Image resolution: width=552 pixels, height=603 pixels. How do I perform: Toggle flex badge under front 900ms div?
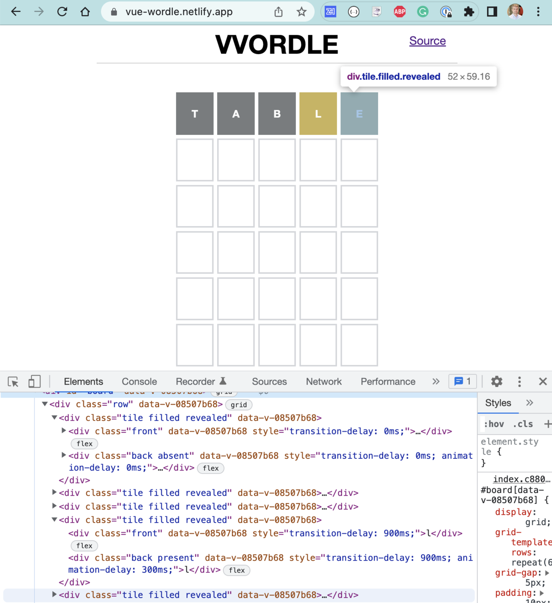click(x=84, y=545)
